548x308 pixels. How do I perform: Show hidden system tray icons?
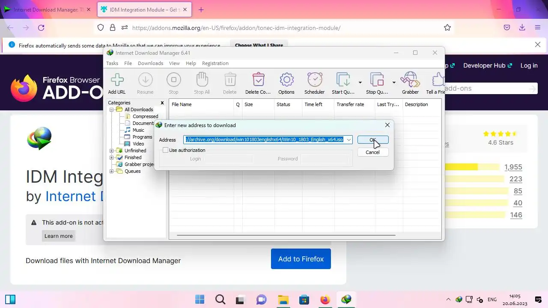click(448, 299)
